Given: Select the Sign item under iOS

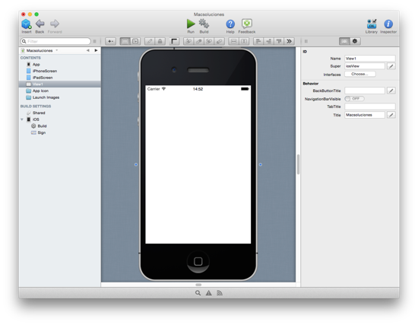Looking at the screenshot, I should [60, 132].
